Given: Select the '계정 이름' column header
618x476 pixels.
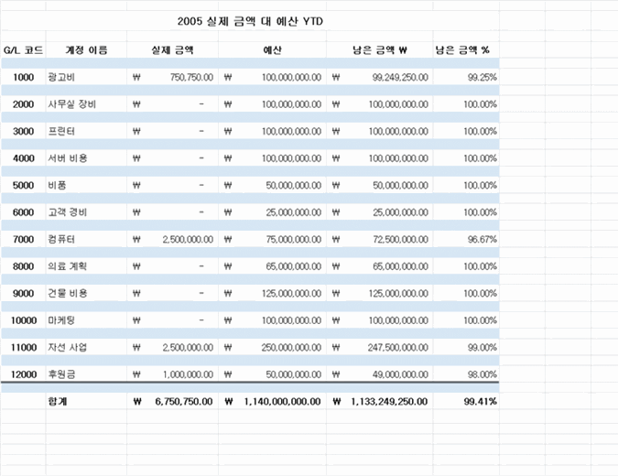Looking at the screenshot, I should [x=86, y=50].
